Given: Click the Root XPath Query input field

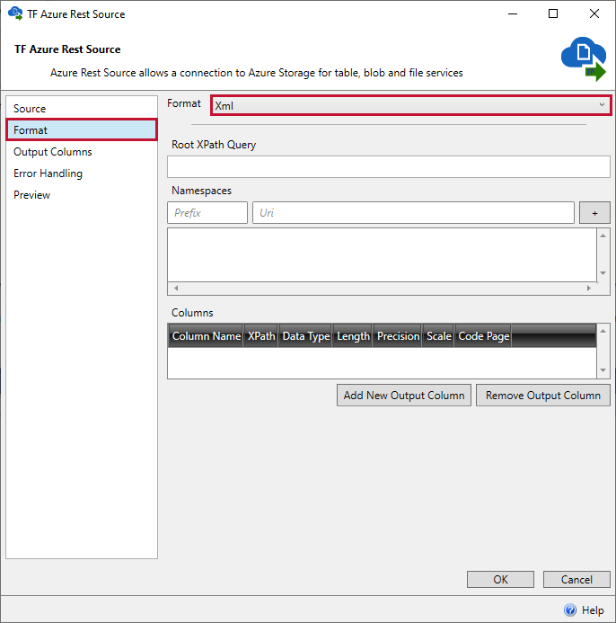Looking at the screenshot, I should point(389,166).
